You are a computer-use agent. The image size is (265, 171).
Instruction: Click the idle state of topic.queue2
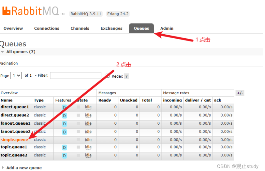pyautogui.click(x=88, y=155)
